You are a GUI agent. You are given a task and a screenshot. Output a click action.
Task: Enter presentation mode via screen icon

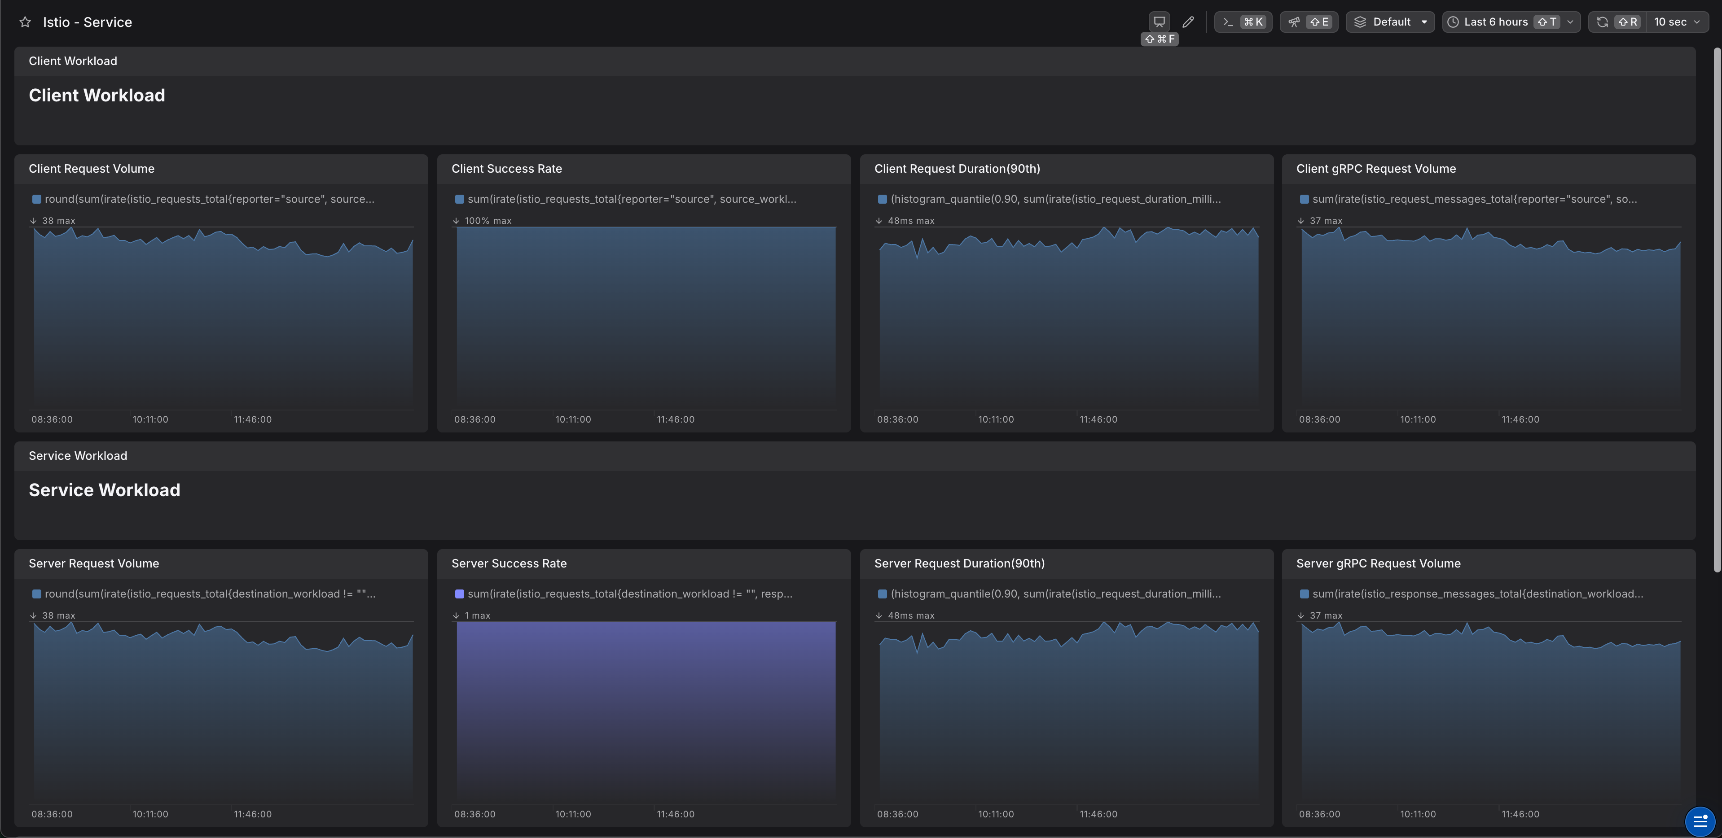(x=1159, y=22)
